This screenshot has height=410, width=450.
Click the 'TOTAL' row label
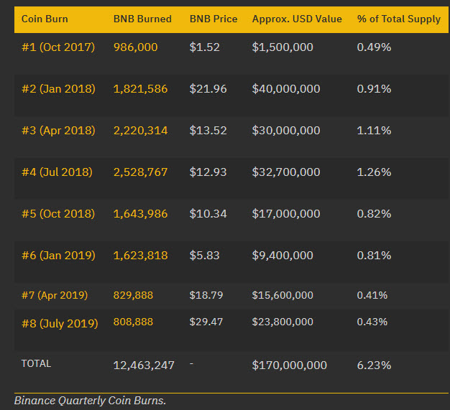tap(36, 363)
